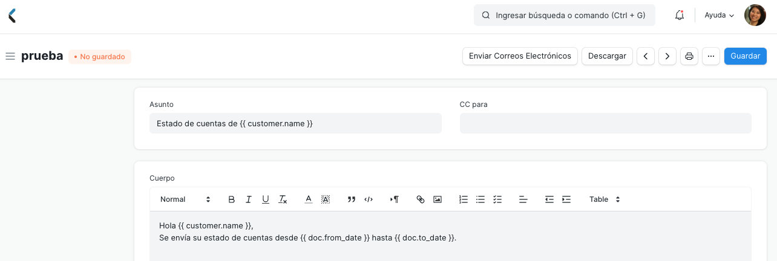Image resolution: width=777 pixels, height=261 pixels.
Task: Open the text alignment options
Action: pos(523,199)
